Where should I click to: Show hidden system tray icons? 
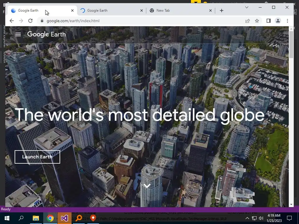pos(247,218)
